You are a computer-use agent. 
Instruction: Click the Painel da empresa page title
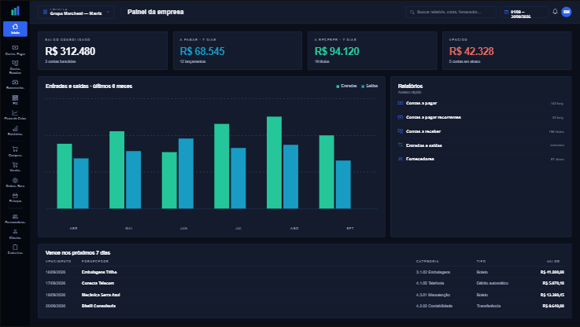[155, 12]
